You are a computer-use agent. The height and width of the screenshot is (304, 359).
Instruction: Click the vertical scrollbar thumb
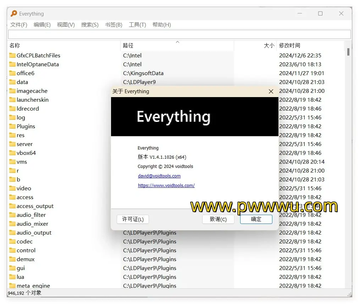click(x=348, y=52)
